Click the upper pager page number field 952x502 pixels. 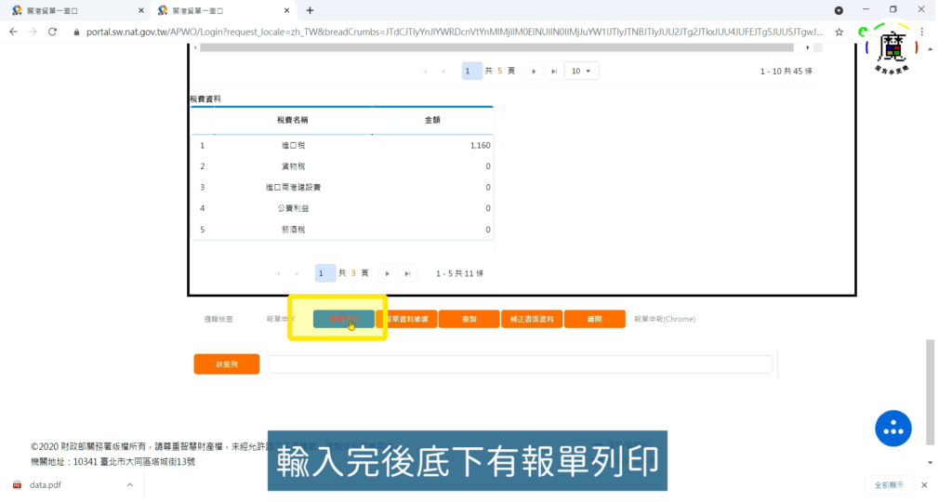click(471, 71)
